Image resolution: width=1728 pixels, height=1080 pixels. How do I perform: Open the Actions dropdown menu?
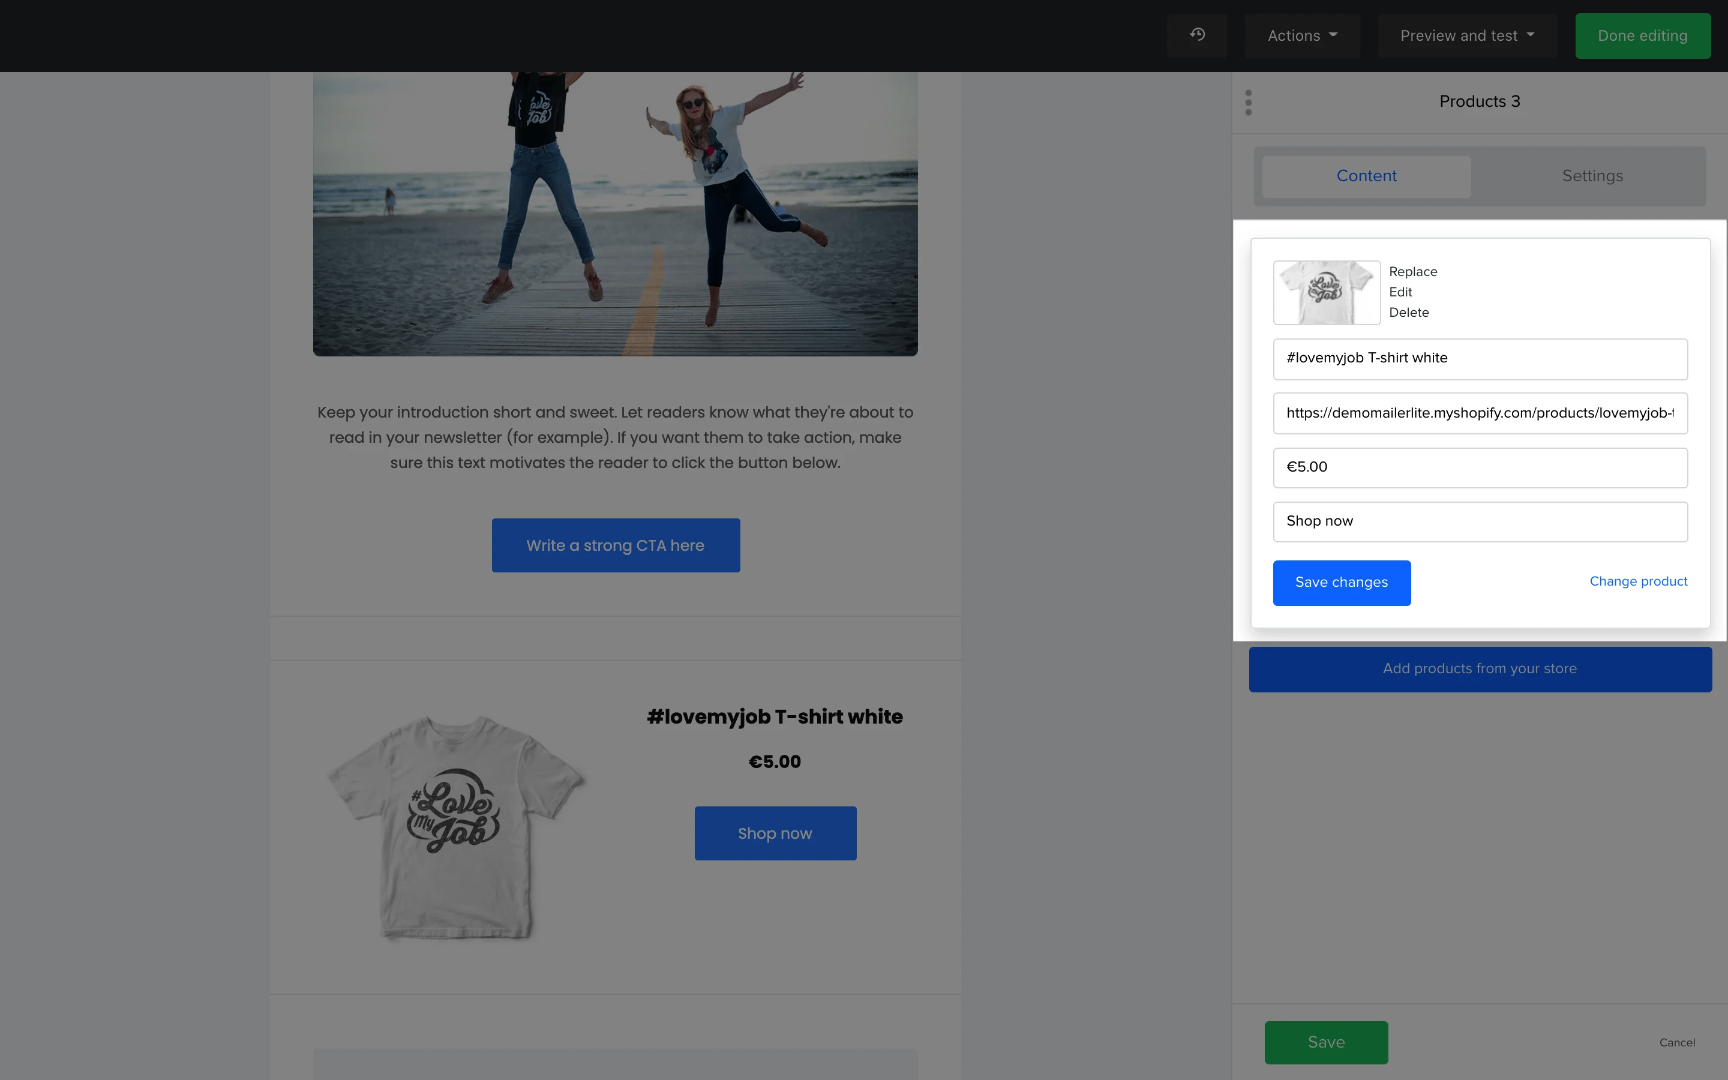tap(1302, 36)
